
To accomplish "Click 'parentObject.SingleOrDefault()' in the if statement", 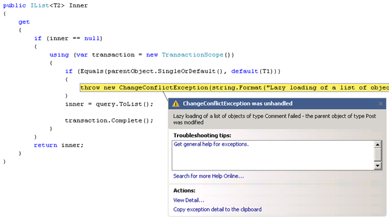I will pos(165,72).
